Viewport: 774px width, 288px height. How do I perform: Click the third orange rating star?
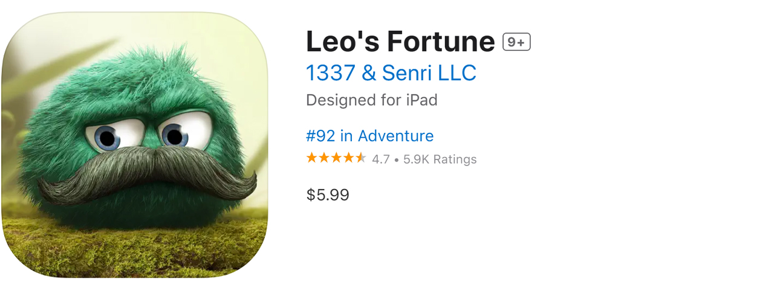336,159
